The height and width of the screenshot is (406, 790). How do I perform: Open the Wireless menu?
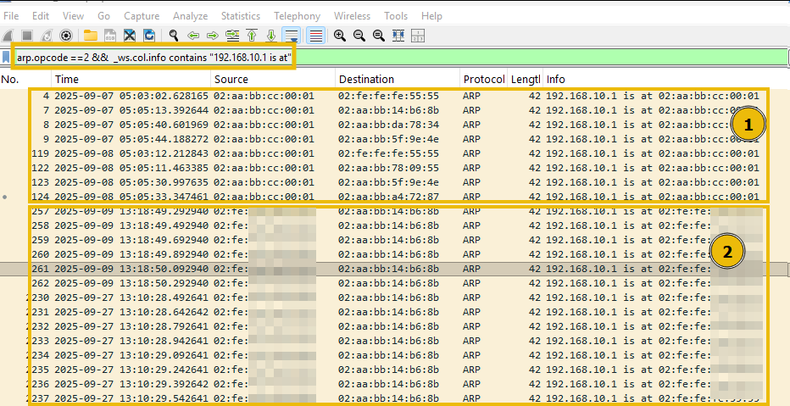[x=352, y=16]
